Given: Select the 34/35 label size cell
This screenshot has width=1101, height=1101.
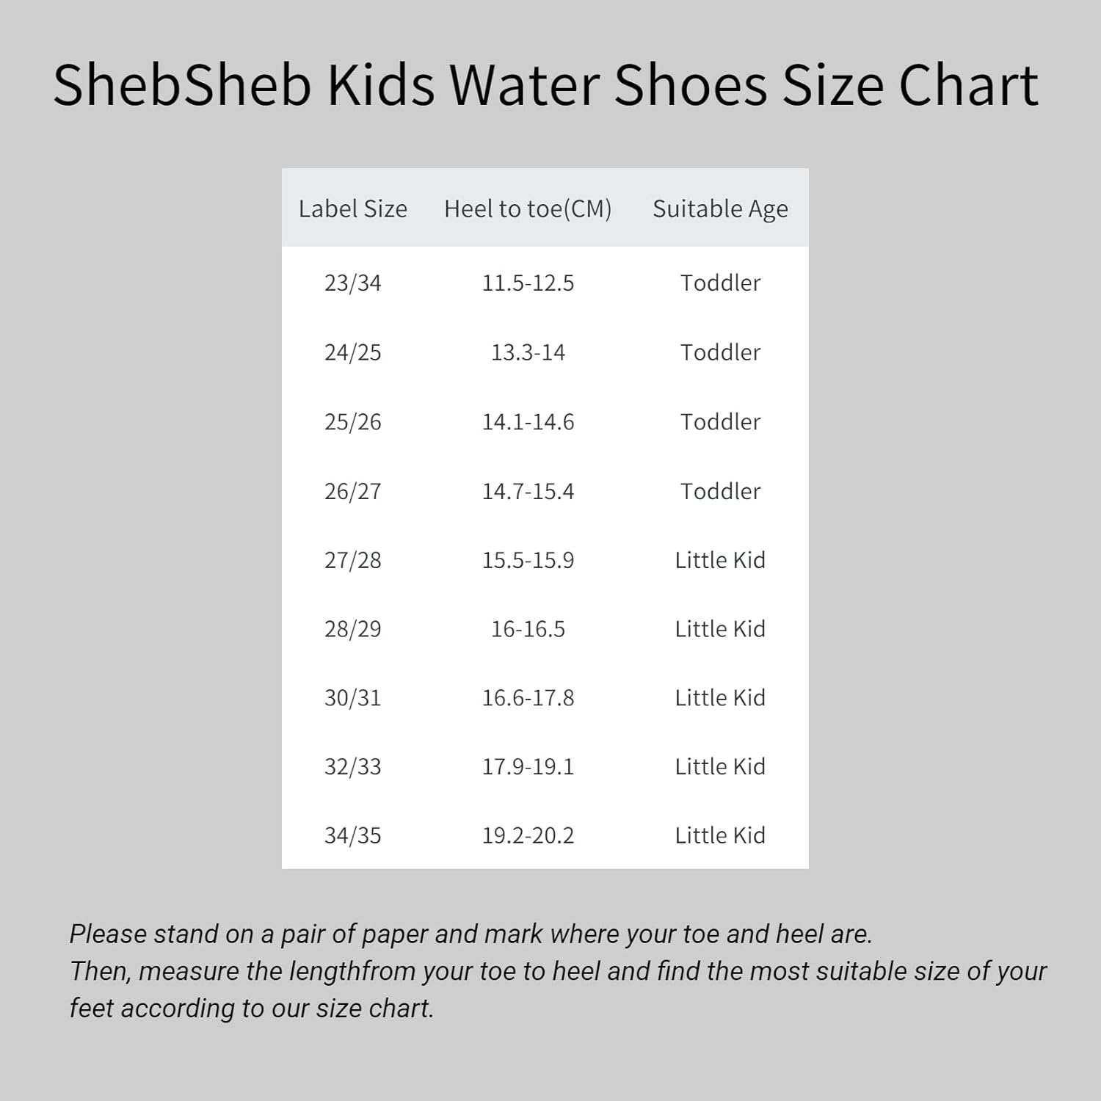Looking at the screenshot, I should 352,835.
